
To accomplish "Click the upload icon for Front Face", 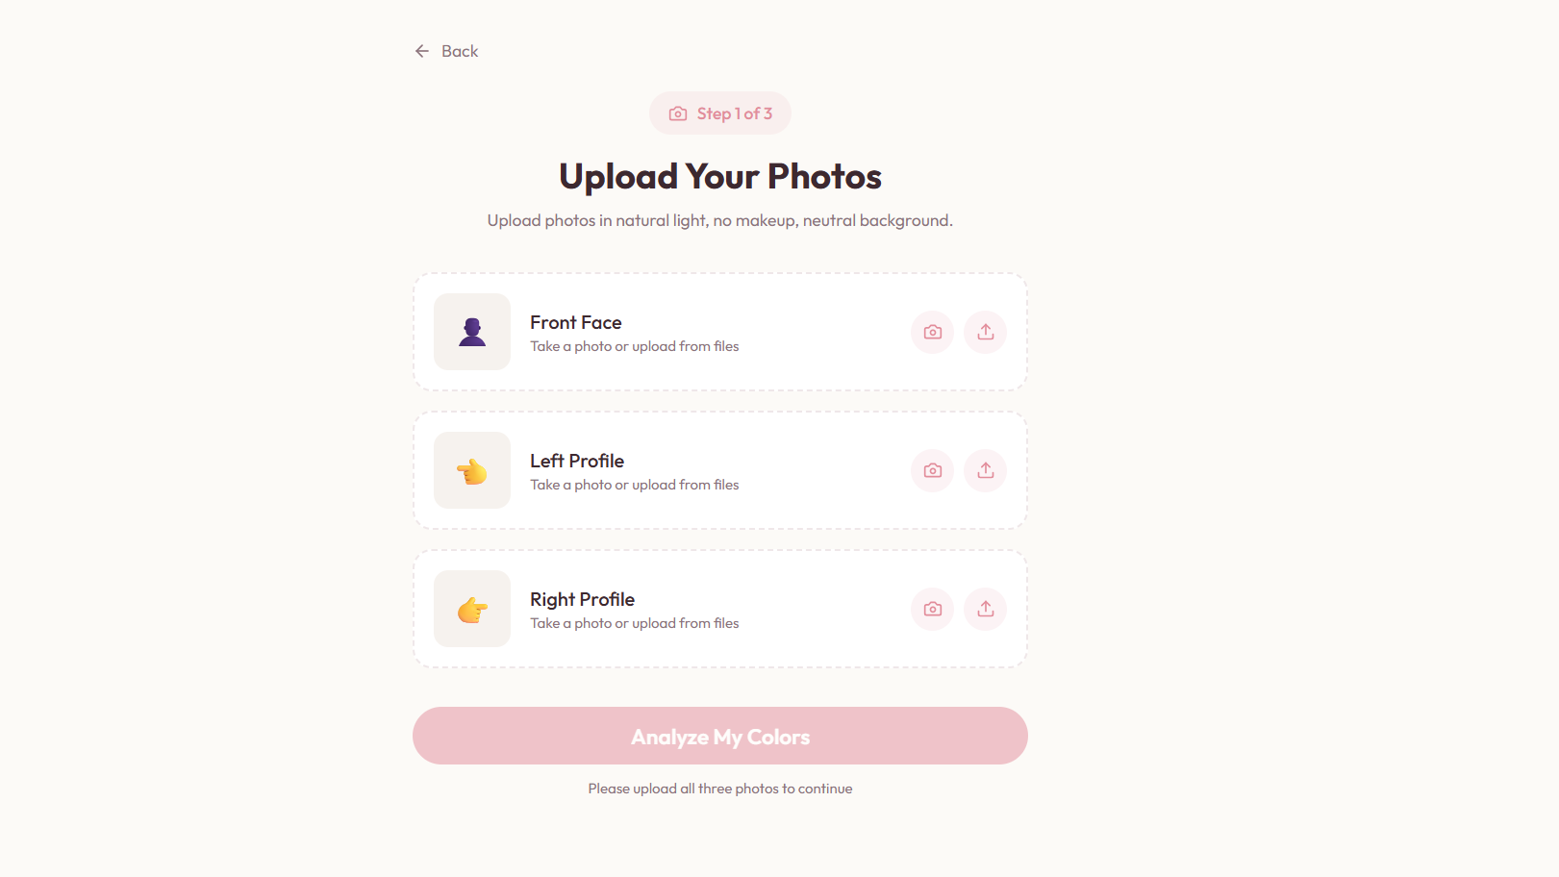I will (985, 332).
